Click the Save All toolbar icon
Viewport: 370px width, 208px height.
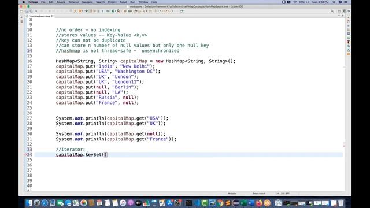coord(31,11)
